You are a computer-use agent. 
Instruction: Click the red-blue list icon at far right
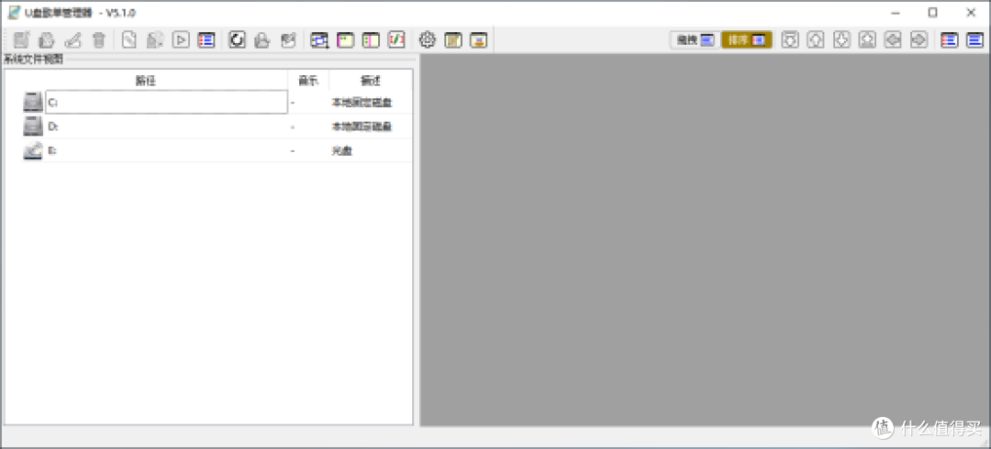click(x=950, y=40)
